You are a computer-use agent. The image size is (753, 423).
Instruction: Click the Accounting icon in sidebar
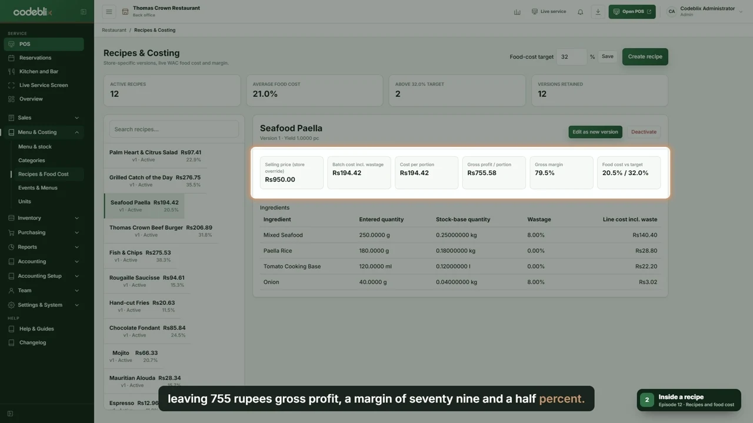(11, 261)
